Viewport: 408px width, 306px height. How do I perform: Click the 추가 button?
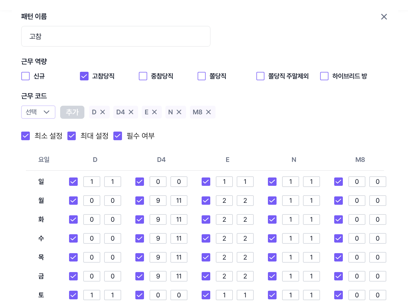72,112
